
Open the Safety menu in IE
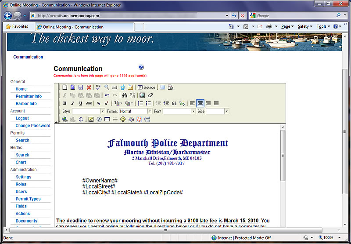coord(305,26)
